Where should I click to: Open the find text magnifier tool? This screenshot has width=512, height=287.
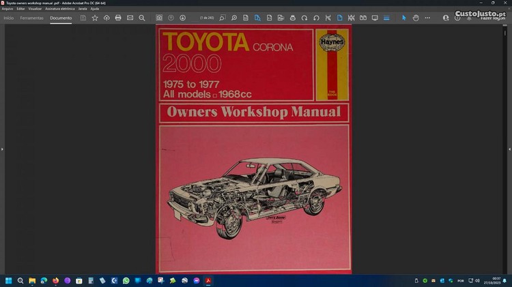click(x=142, y=18)
